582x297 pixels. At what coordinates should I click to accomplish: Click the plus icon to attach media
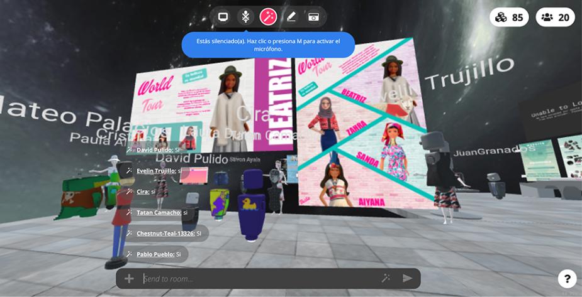129,279
